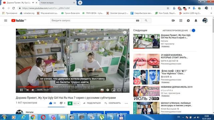Open the Сверхбыстрое bookmark

141,13
